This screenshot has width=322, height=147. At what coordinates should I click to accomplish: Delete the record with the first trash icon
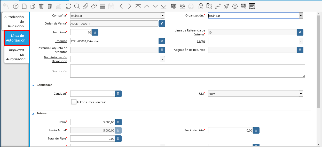point(41,6)
